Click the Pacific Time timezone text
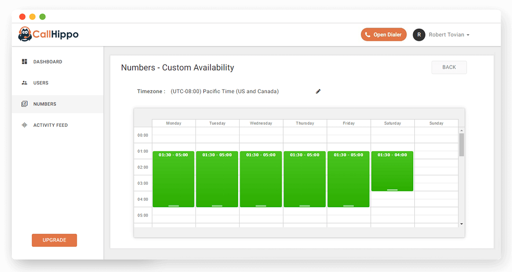 pos(225,92)
